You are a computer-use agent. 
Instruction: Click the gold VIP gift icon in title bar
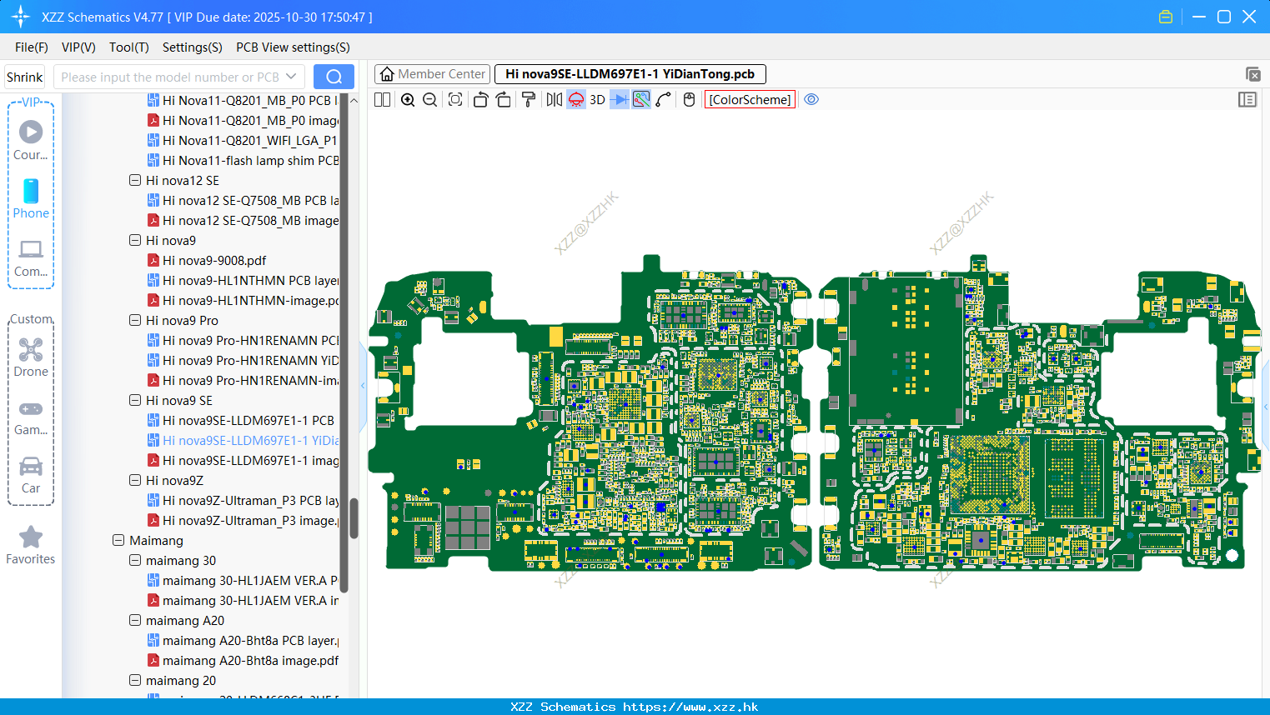pos(1166,17)
